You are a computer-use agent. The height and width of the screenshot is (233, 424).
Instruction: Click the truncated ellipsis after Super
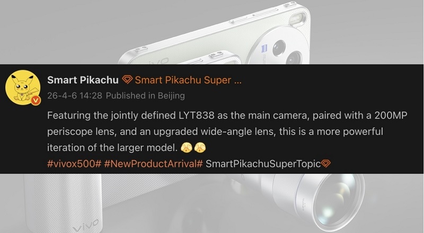pyautogui.click(x=237, y=80)
